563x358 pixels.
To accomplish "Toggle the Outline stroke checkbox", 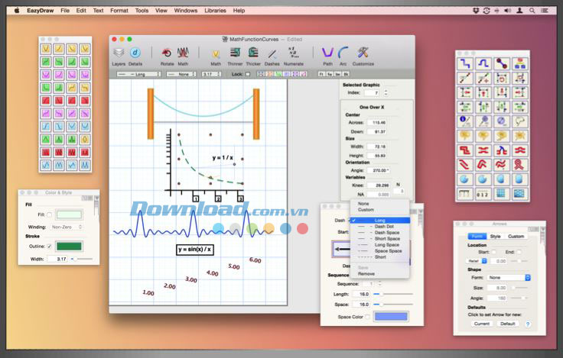I will click(x=50, y=246).
